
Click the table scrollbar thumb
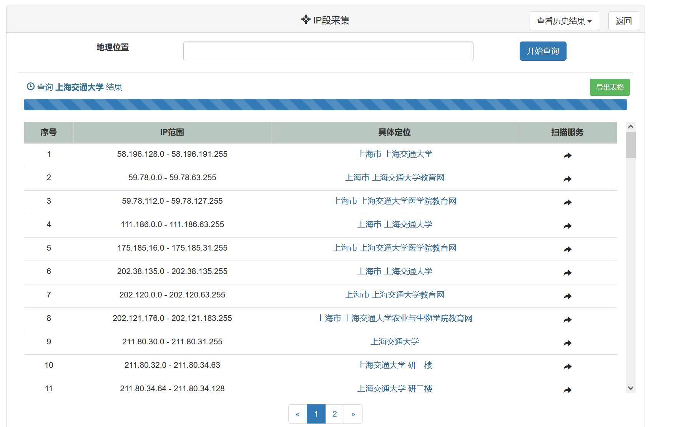coord(630,145)
